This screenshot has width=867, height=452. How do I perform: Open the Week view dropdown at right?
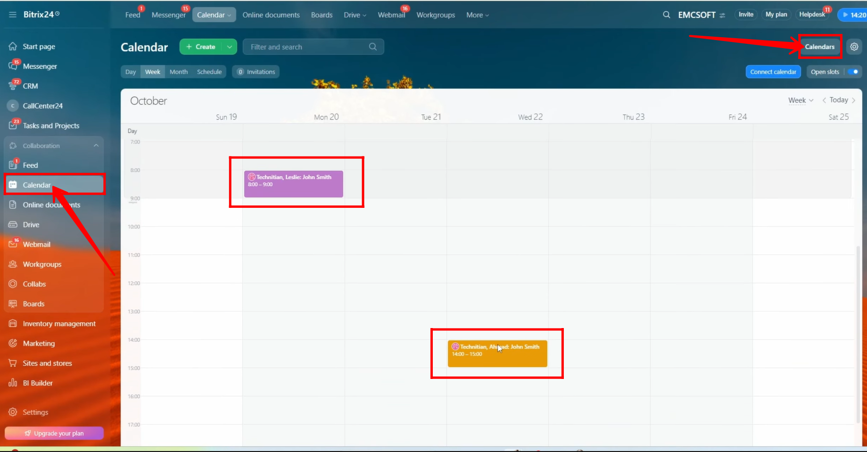click(801, 100)
